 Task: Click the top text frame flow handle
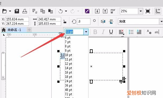[91, 51]
